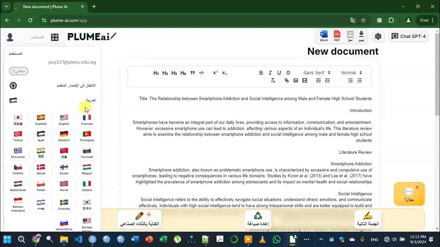Toggle underline formatting
This screenshot has height=247, width=440.
pyautogui.click(x=279, y=73)
